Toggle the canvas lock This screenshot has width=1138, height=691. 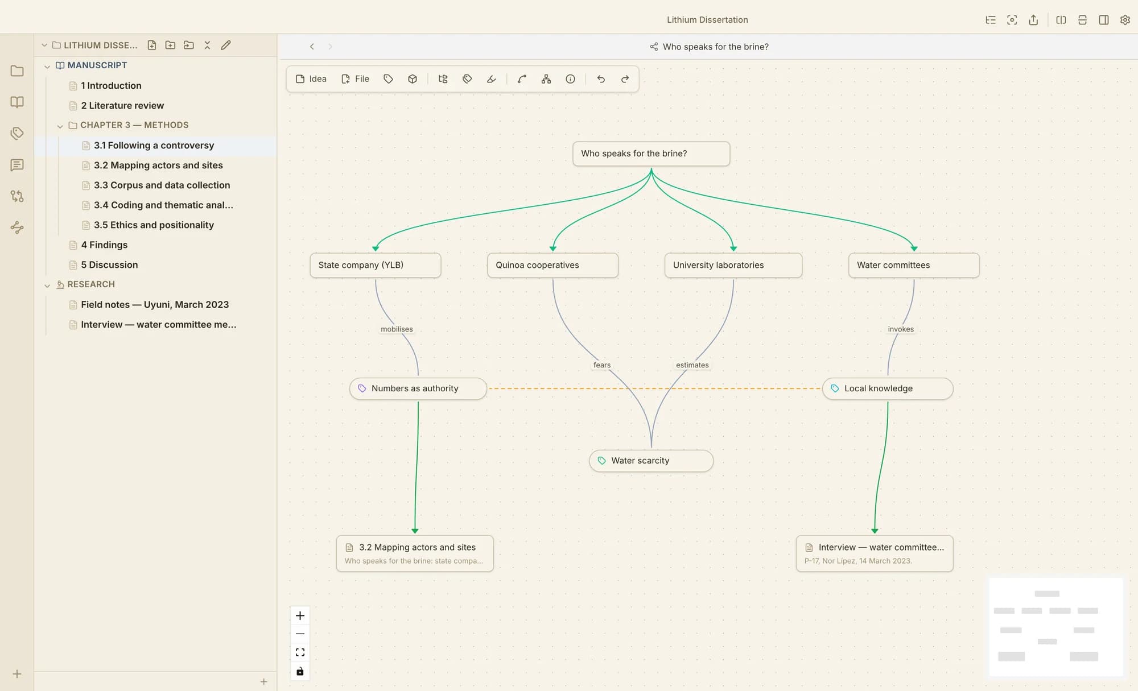300,671
